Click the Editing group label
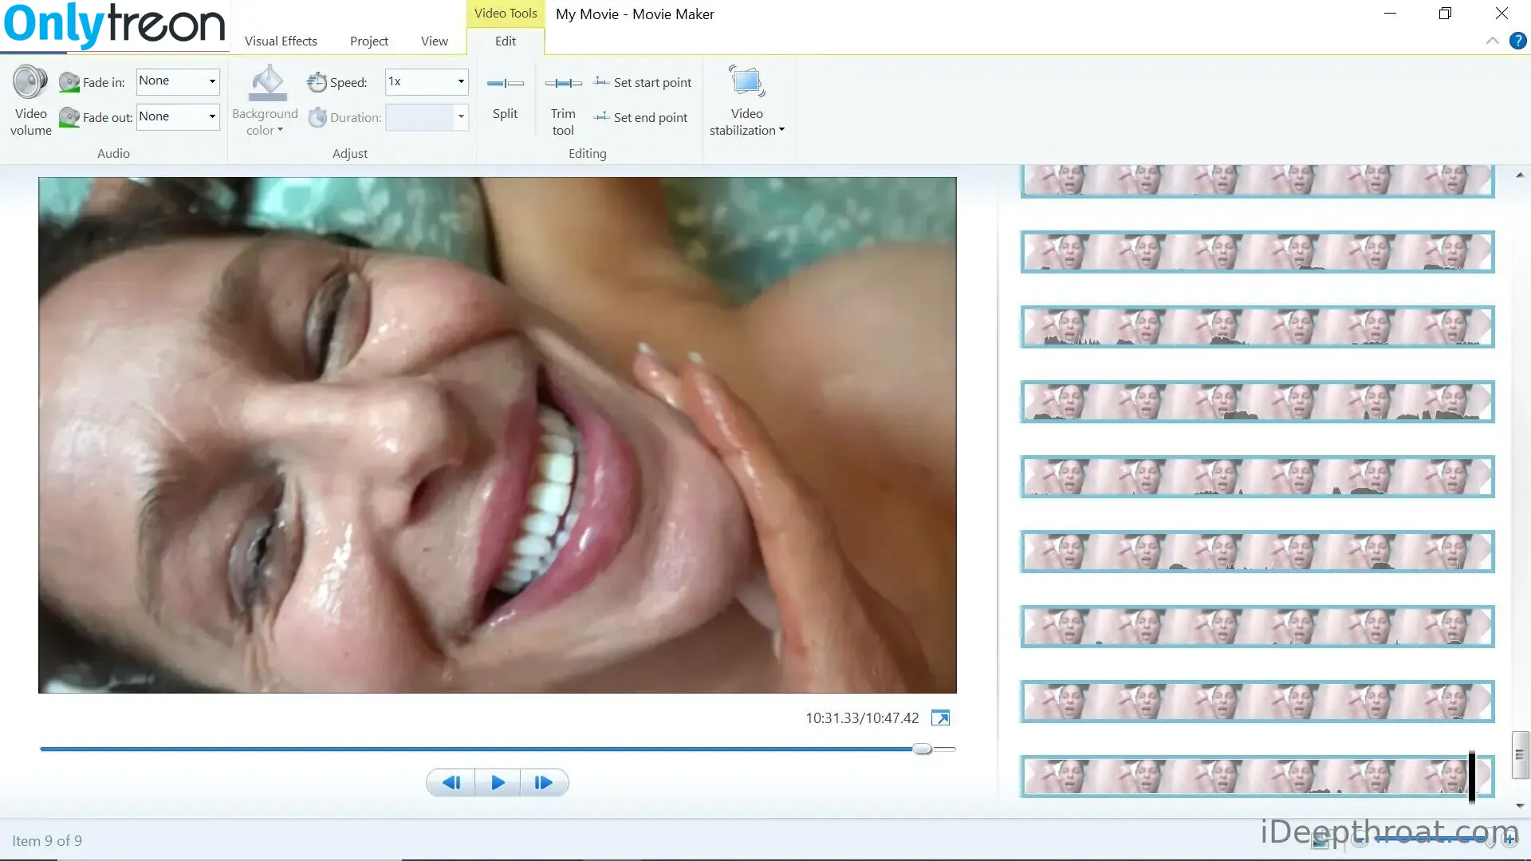1531x861 pixels. pyautogui.click(x=588, y=153)
